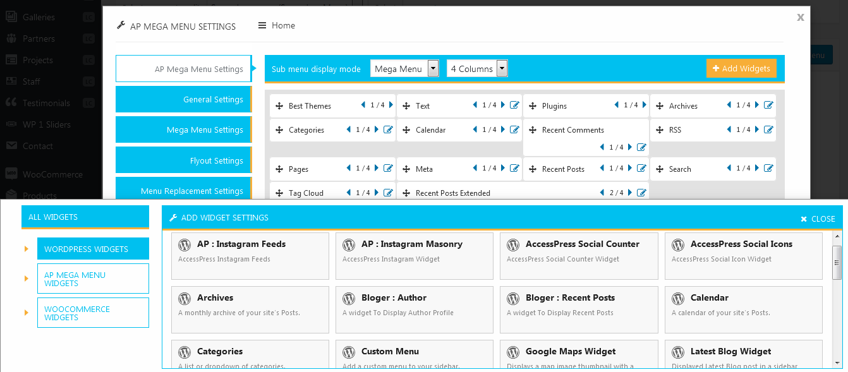Click the edit icon of the Meta widget

515,169
